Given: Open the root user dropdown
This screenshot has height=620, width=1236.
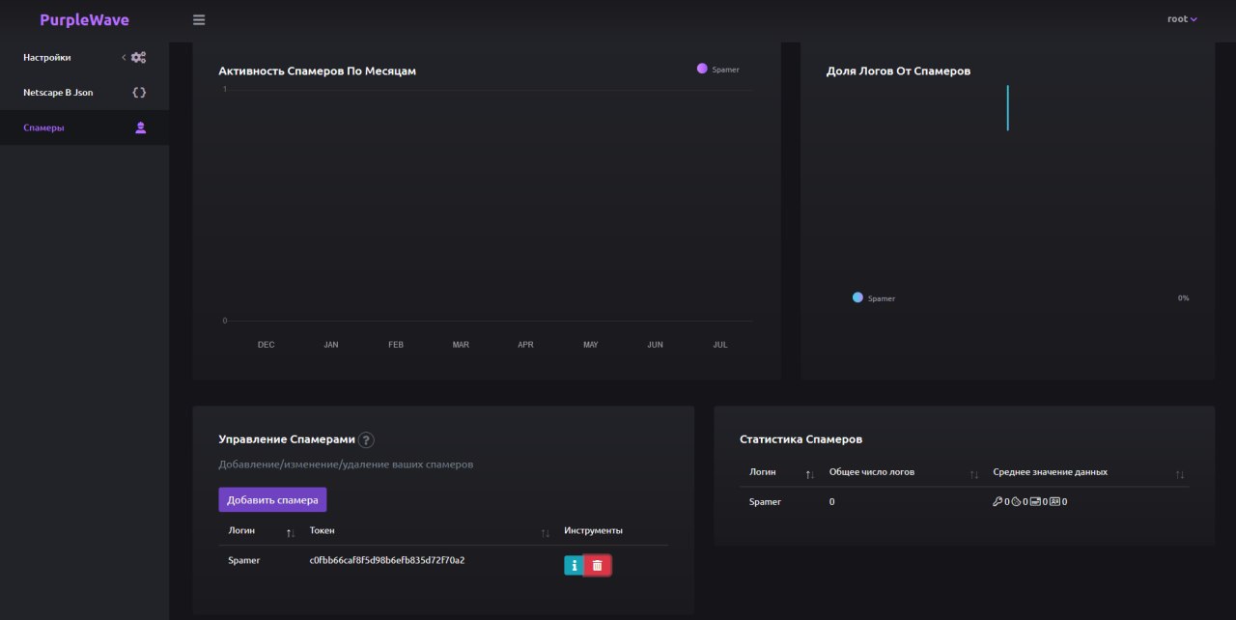Looking at the screenshot, I should coord(1182,19).
